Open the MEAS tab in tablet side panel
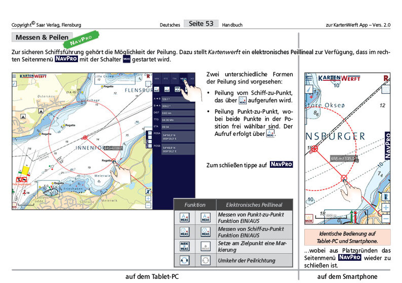This screenshot has width=402, height=283. point(183,78)
